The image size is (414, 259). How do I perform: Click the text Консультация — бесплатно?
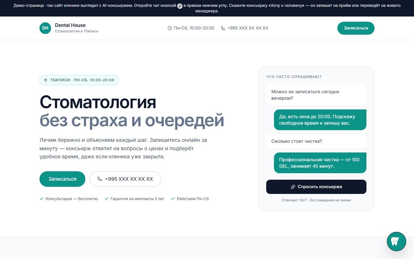coord(72,199)
